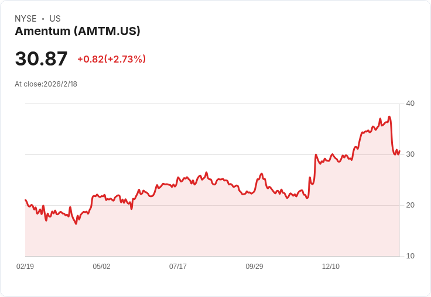Click the chart's highest peak near 37
431x297 pixels.
[x=389, y=117]
